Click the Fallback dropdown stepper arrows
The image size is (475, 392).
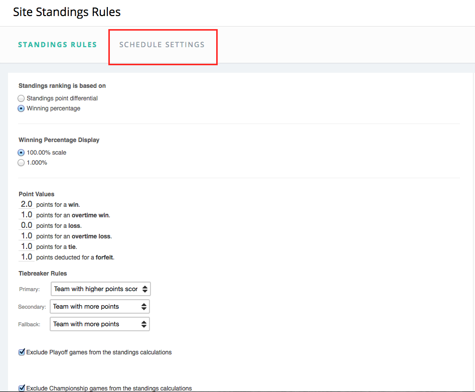(x=144, y=324)
